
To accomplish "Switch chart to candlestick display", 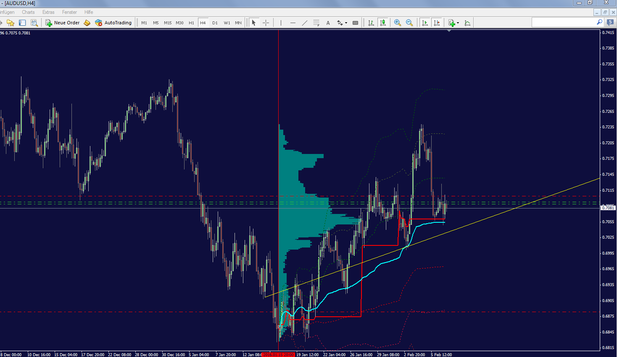I will point(383,23).
